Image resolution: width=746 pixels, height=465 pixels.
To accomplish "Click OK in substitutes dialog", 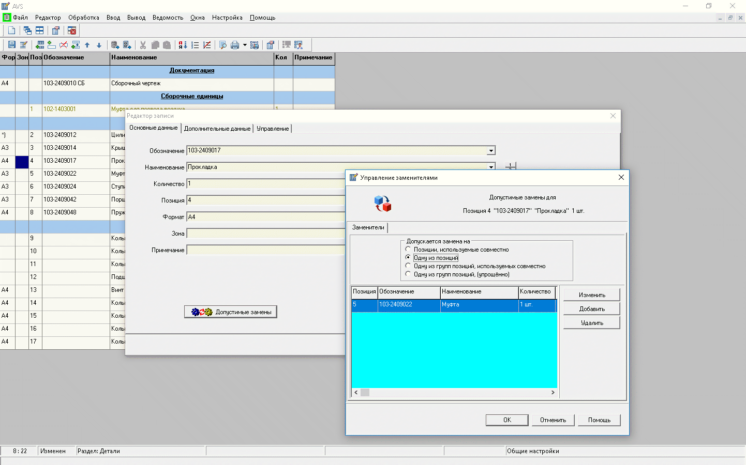I will click(507, 420).
